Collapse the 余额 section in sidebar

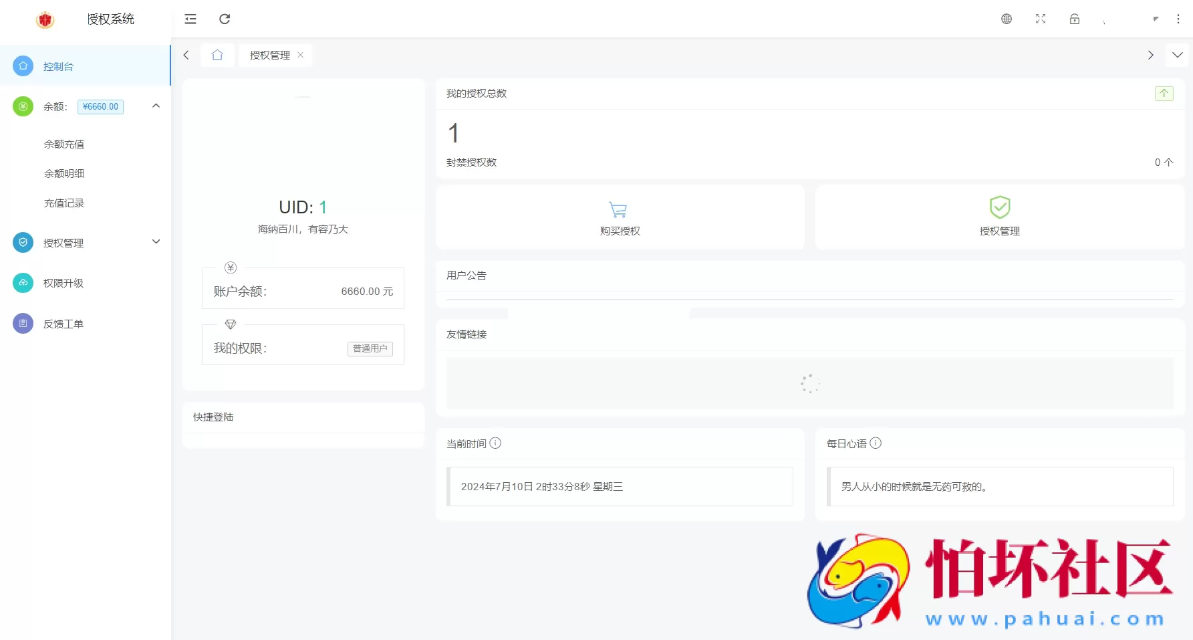point(156,106)
